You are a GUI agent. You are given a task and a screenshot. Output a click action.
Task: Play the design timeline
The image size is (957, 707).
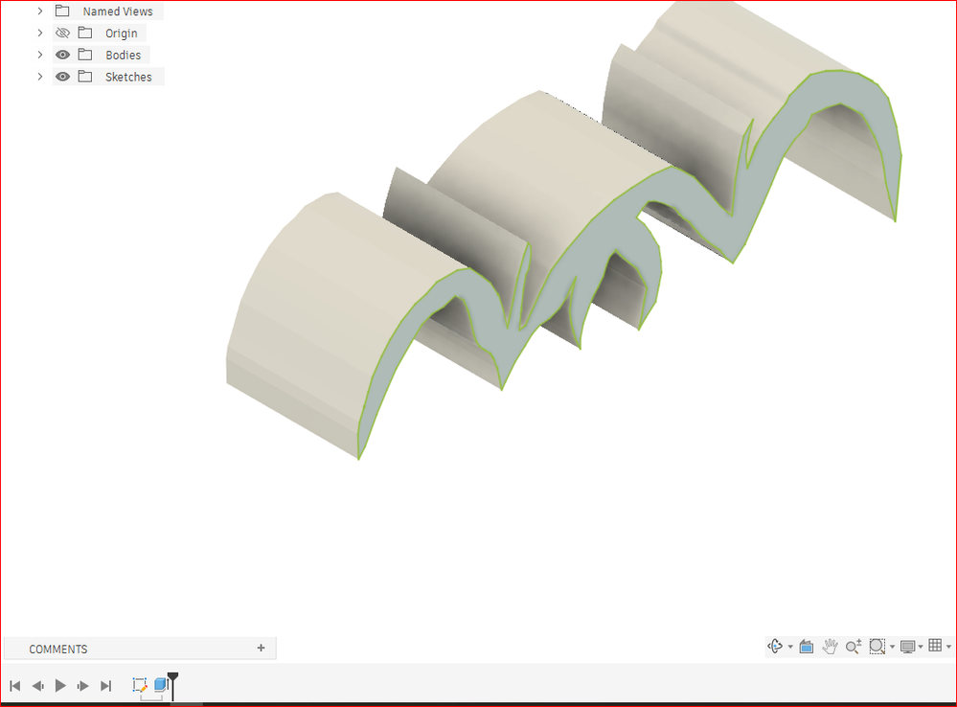(60, 686)
